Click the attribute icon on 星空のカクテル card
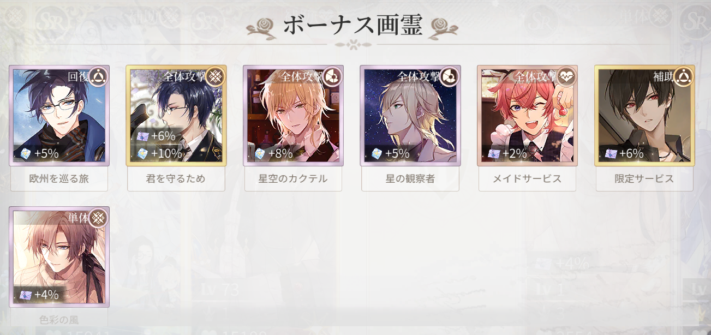 pos(333,76)
